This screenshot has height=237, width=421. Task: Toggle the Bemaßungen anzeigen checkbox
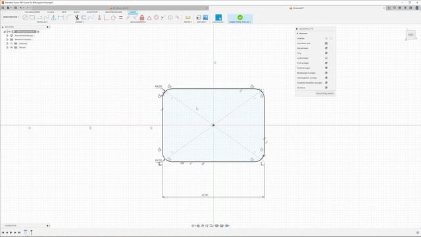[x=326, y=73]
